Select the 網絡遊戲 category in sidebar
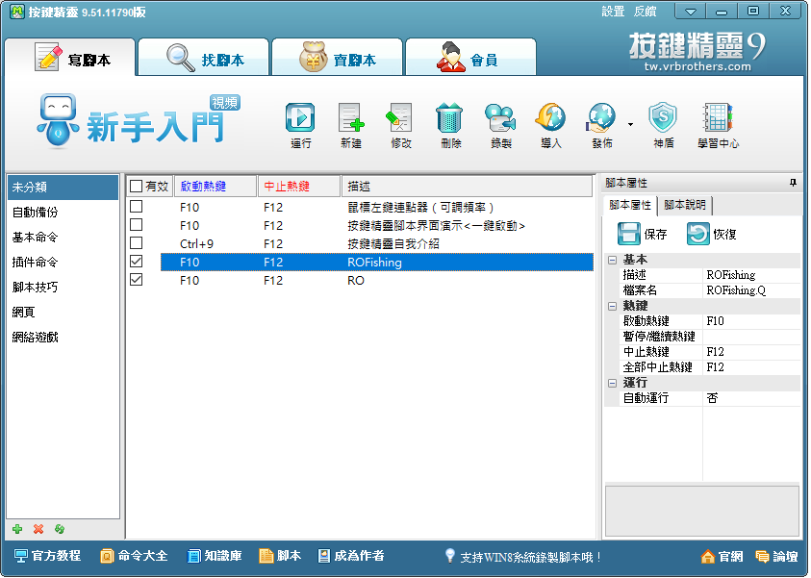Viewport: 811px width, 578px height. click(x=36, y=337)
